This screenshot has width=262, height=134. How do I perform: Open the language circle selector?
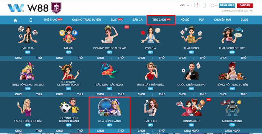[213, 6]
